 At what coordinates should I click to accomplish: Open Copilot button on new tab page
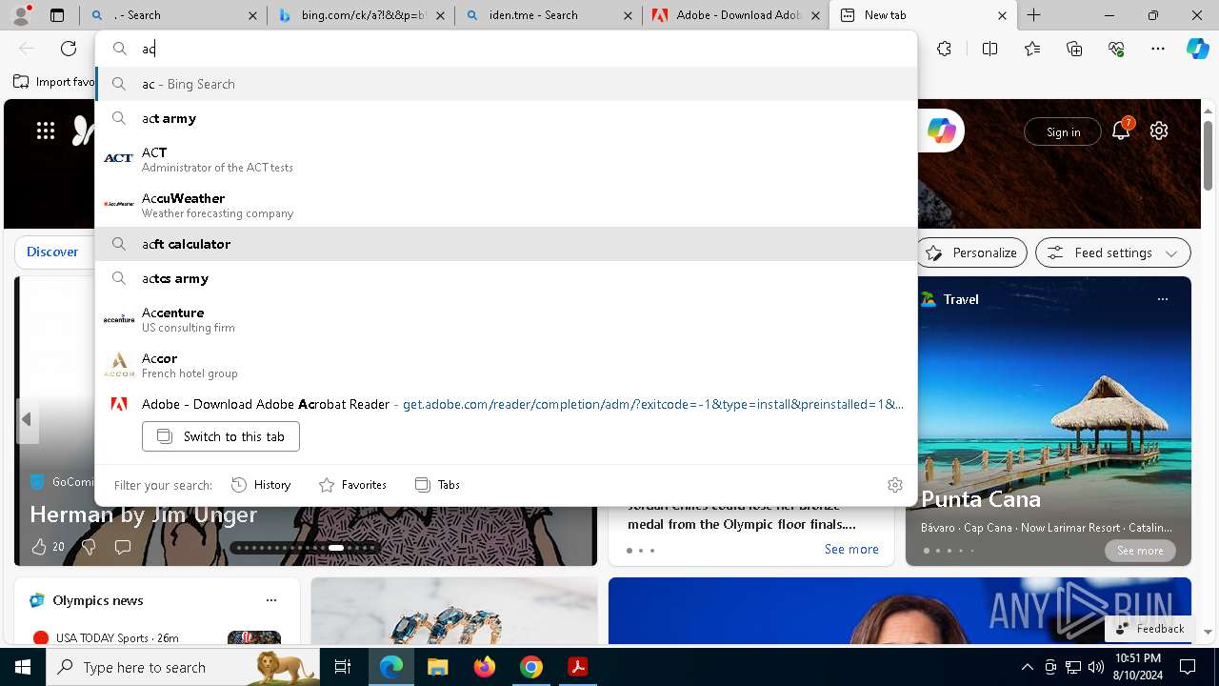(942, 131)
